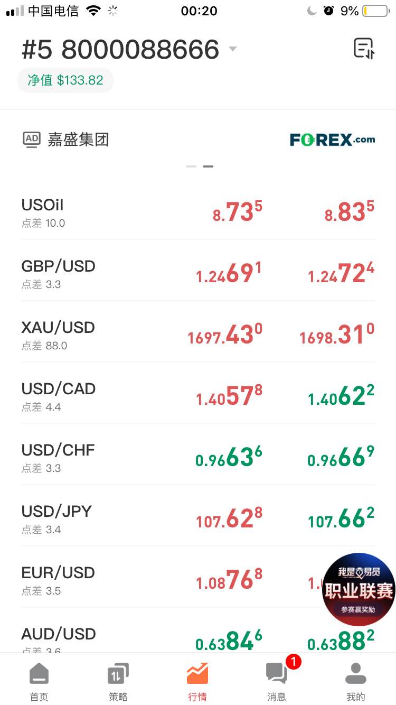Open the FOREX.com advertisement logo

[x=333, y=140]
